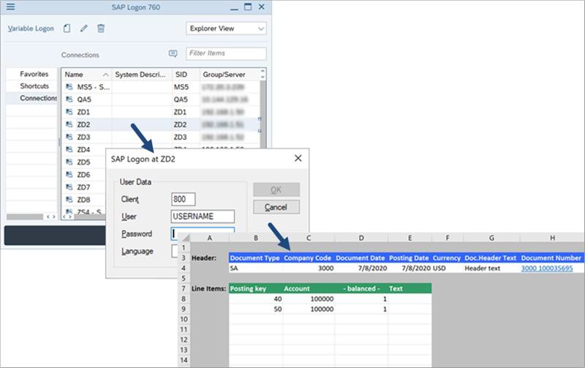Click the MS5 connection row icon
Viewport: 585px width, 368px height.
coord(69,86)
